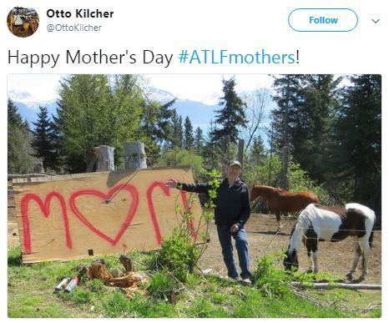Click the uprooted stump on the grass
Viewport: 389px width, 323px height.
click(x=114, y=275)
